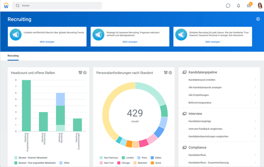Toggle New York legend swatch
The width and height of the screenshot is (264, 167).
point(101,163)
